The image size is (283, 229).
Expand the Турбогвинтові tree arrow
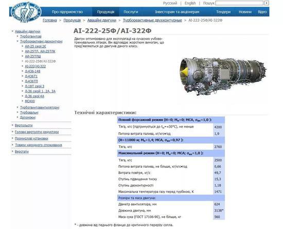coord(17,36)
